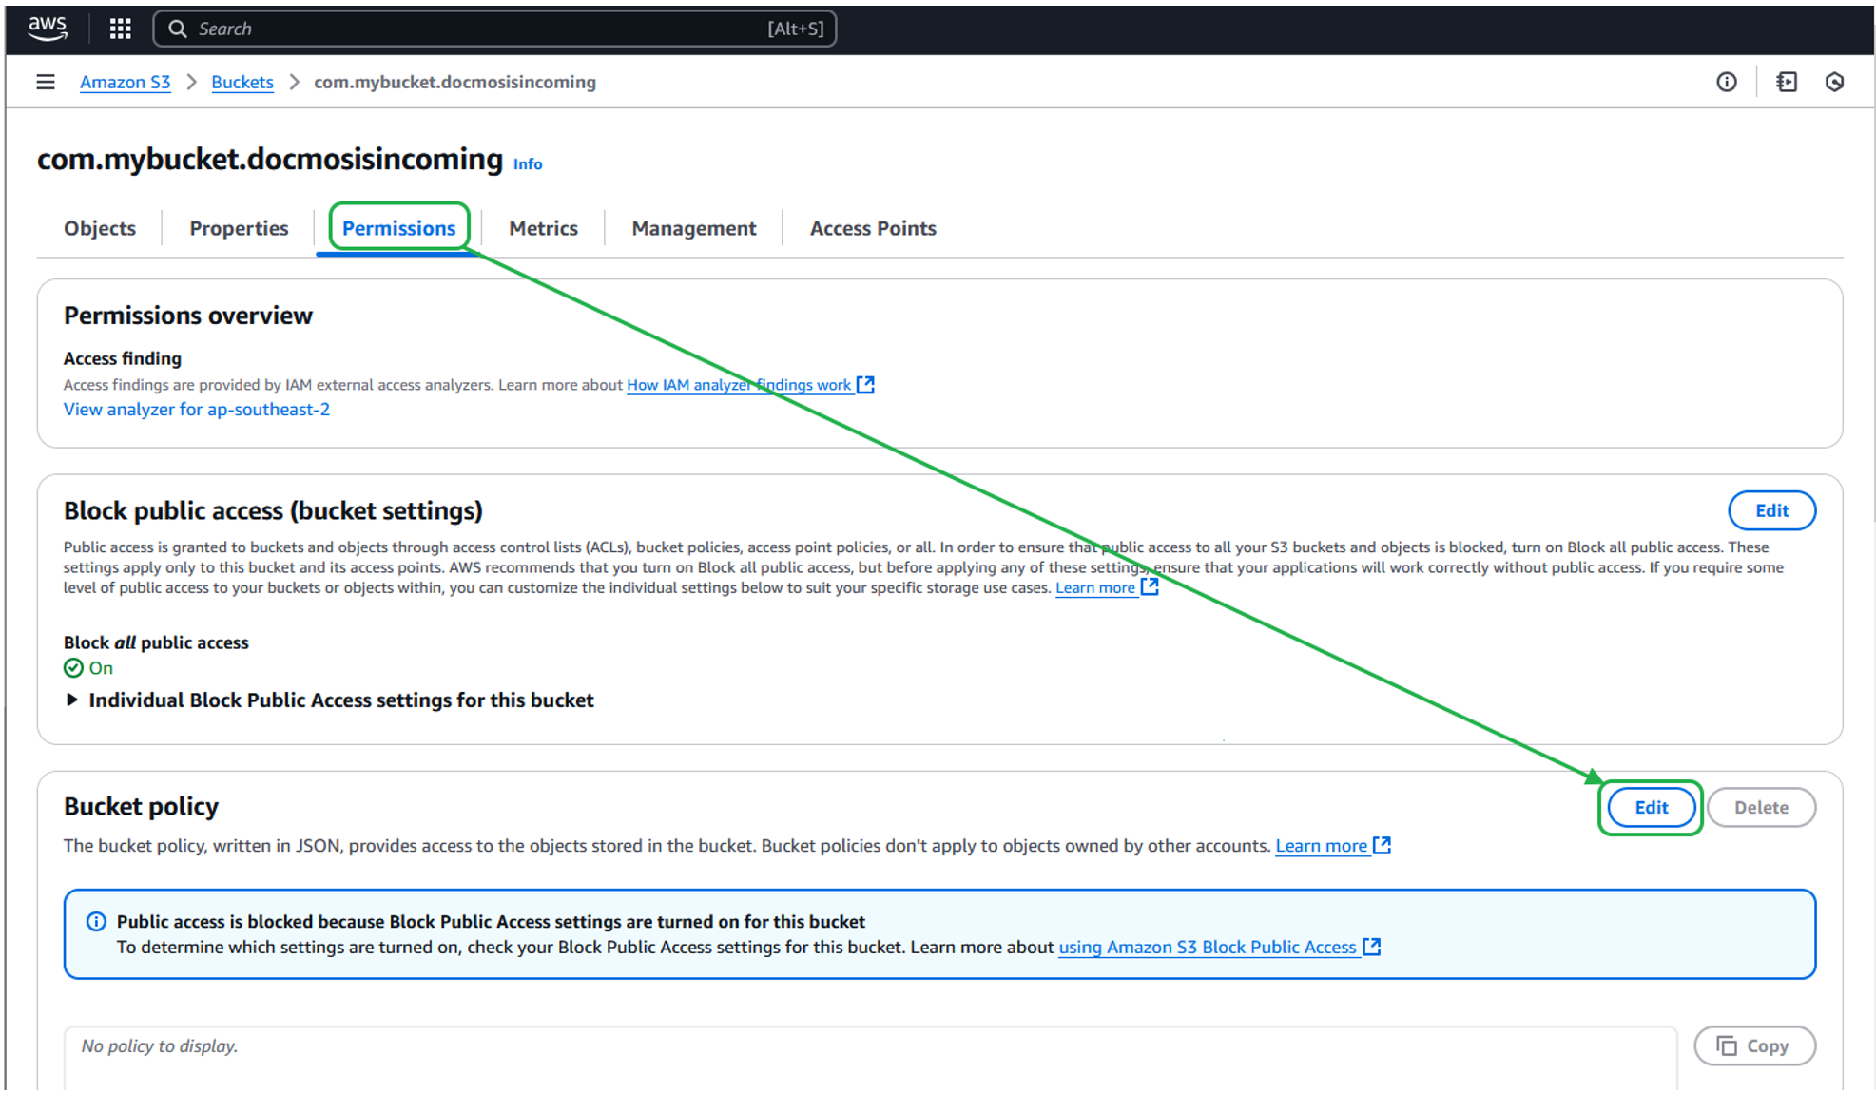Click the AWS home logo
This screenshot has height=1093, width=1876.
click(x=48, y=29)
